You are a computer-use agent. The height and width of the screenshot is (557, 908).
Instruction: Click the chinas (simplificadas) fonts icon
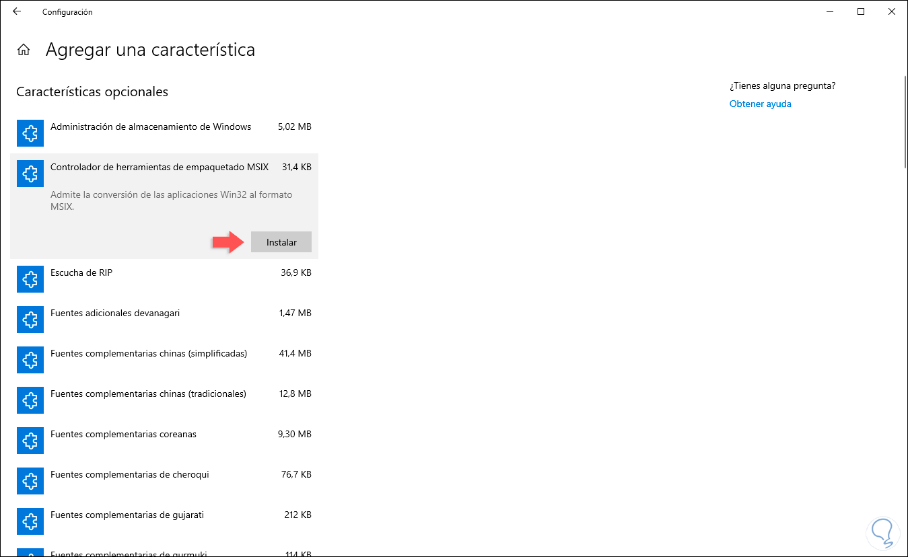point(30,361)
